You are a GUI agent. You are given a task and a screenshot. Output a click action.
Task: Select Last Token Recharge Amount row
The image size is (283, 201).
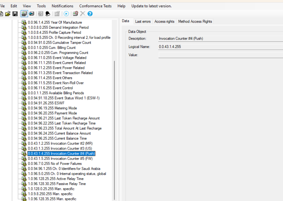point(64,118)
